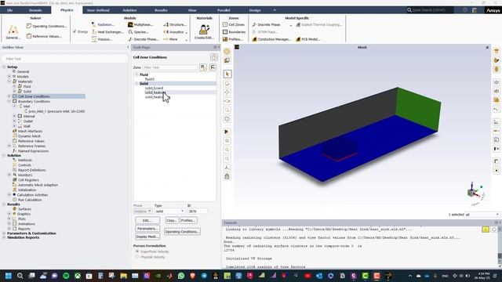The width and height of the screenshot is (502, 282).
Task: Expand the Outlet boundary node
Action: [14, 121]
